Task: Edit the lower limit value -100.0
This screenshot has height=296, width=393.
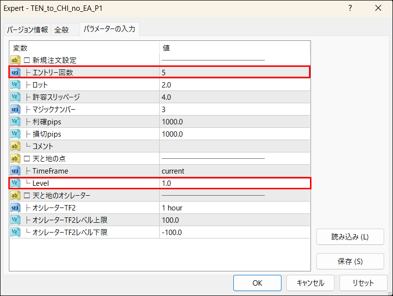Action: tap(235, 232)
